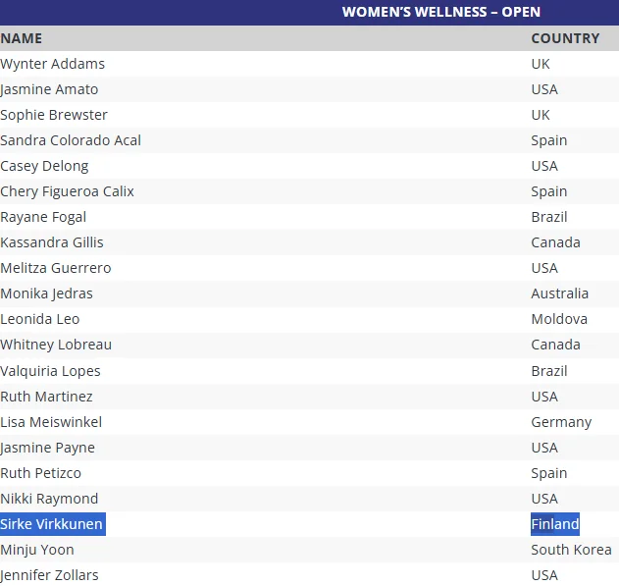Click the COUNTRY column header
The width and height of the screenshot is (619, 586).
pos(565,38)
